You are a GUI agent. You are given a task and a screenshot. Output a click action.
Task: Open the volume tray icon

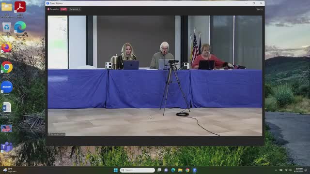[290, 170]
